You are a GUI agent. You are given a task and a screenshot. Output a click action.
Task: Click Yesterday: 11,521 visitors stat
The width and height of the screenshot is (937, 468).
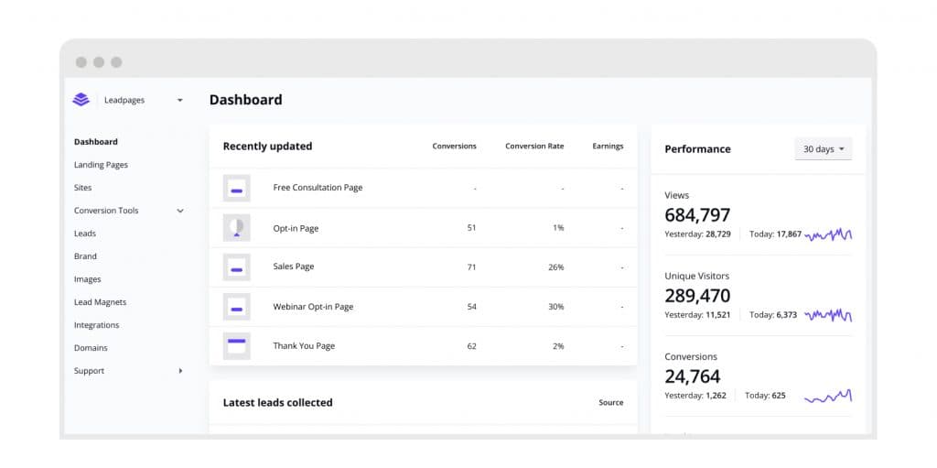(x=697, y=315)
